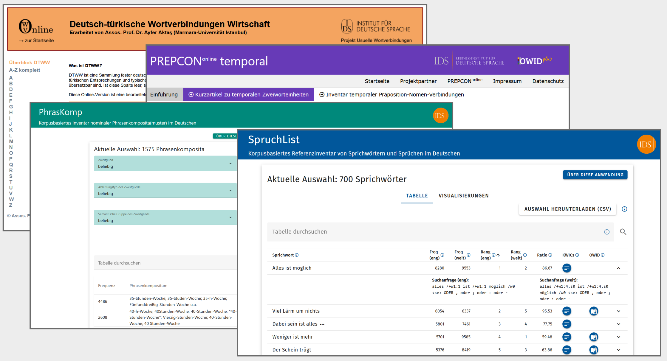The image size is (667, 361).
Task: Expand the Der Schein trügt row
Action: tap(618, 350)
